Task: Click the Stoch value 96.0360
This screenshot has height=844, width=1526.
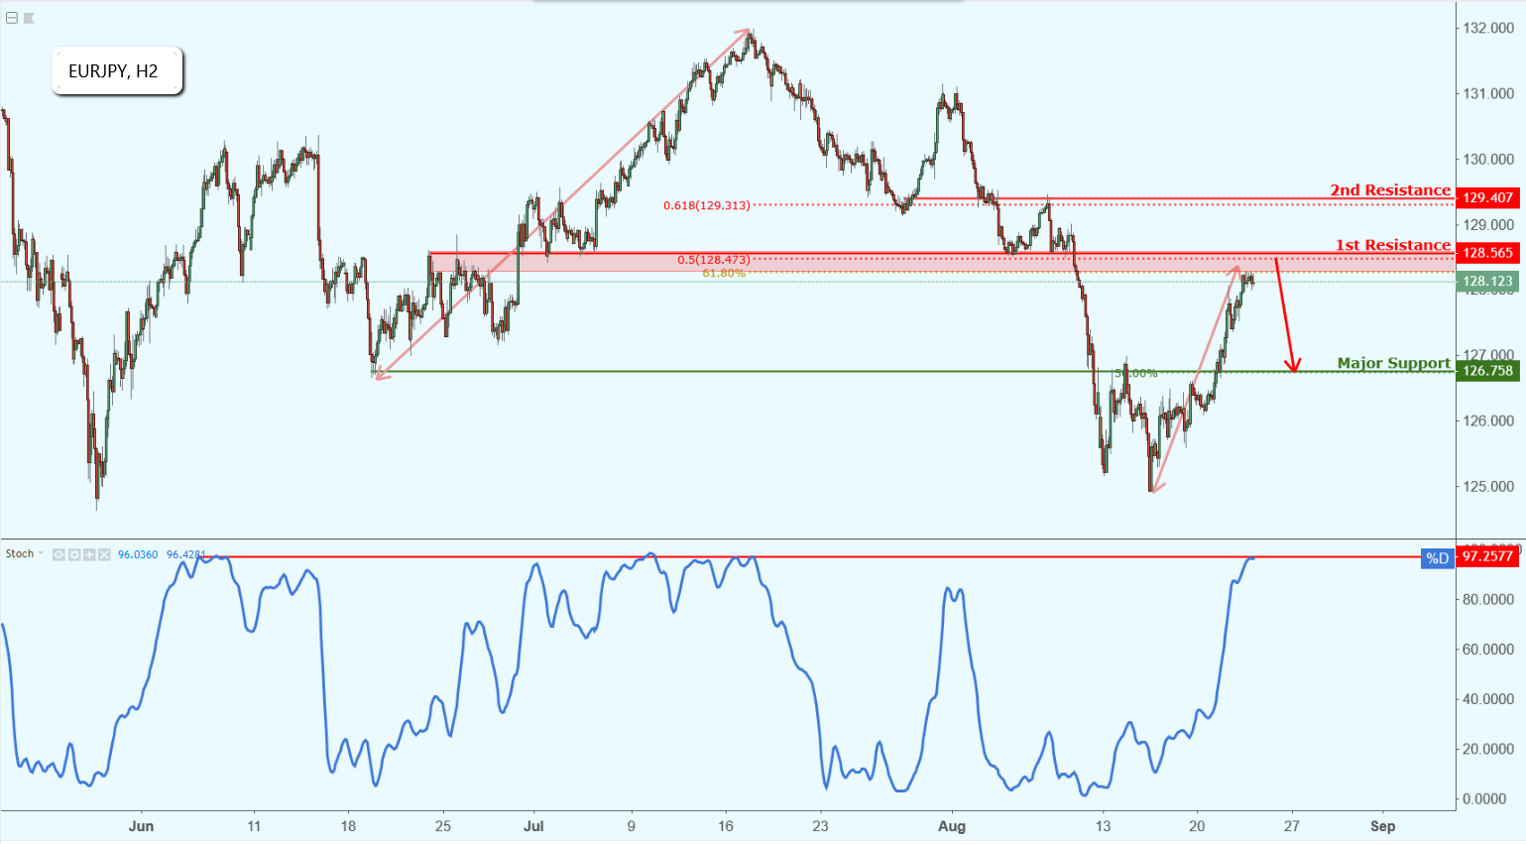Action: click(138, 554)
